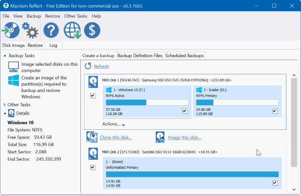Open the settings gears toolbar icon
The image size is (301, 195).
pos(30,30)
